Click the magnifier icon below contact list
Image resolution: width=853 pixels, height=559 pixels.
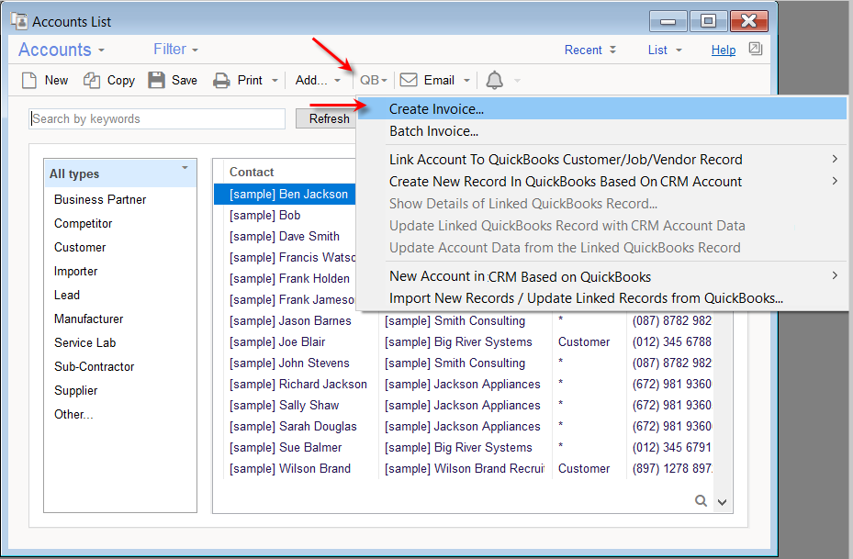(x=701, y=500)
